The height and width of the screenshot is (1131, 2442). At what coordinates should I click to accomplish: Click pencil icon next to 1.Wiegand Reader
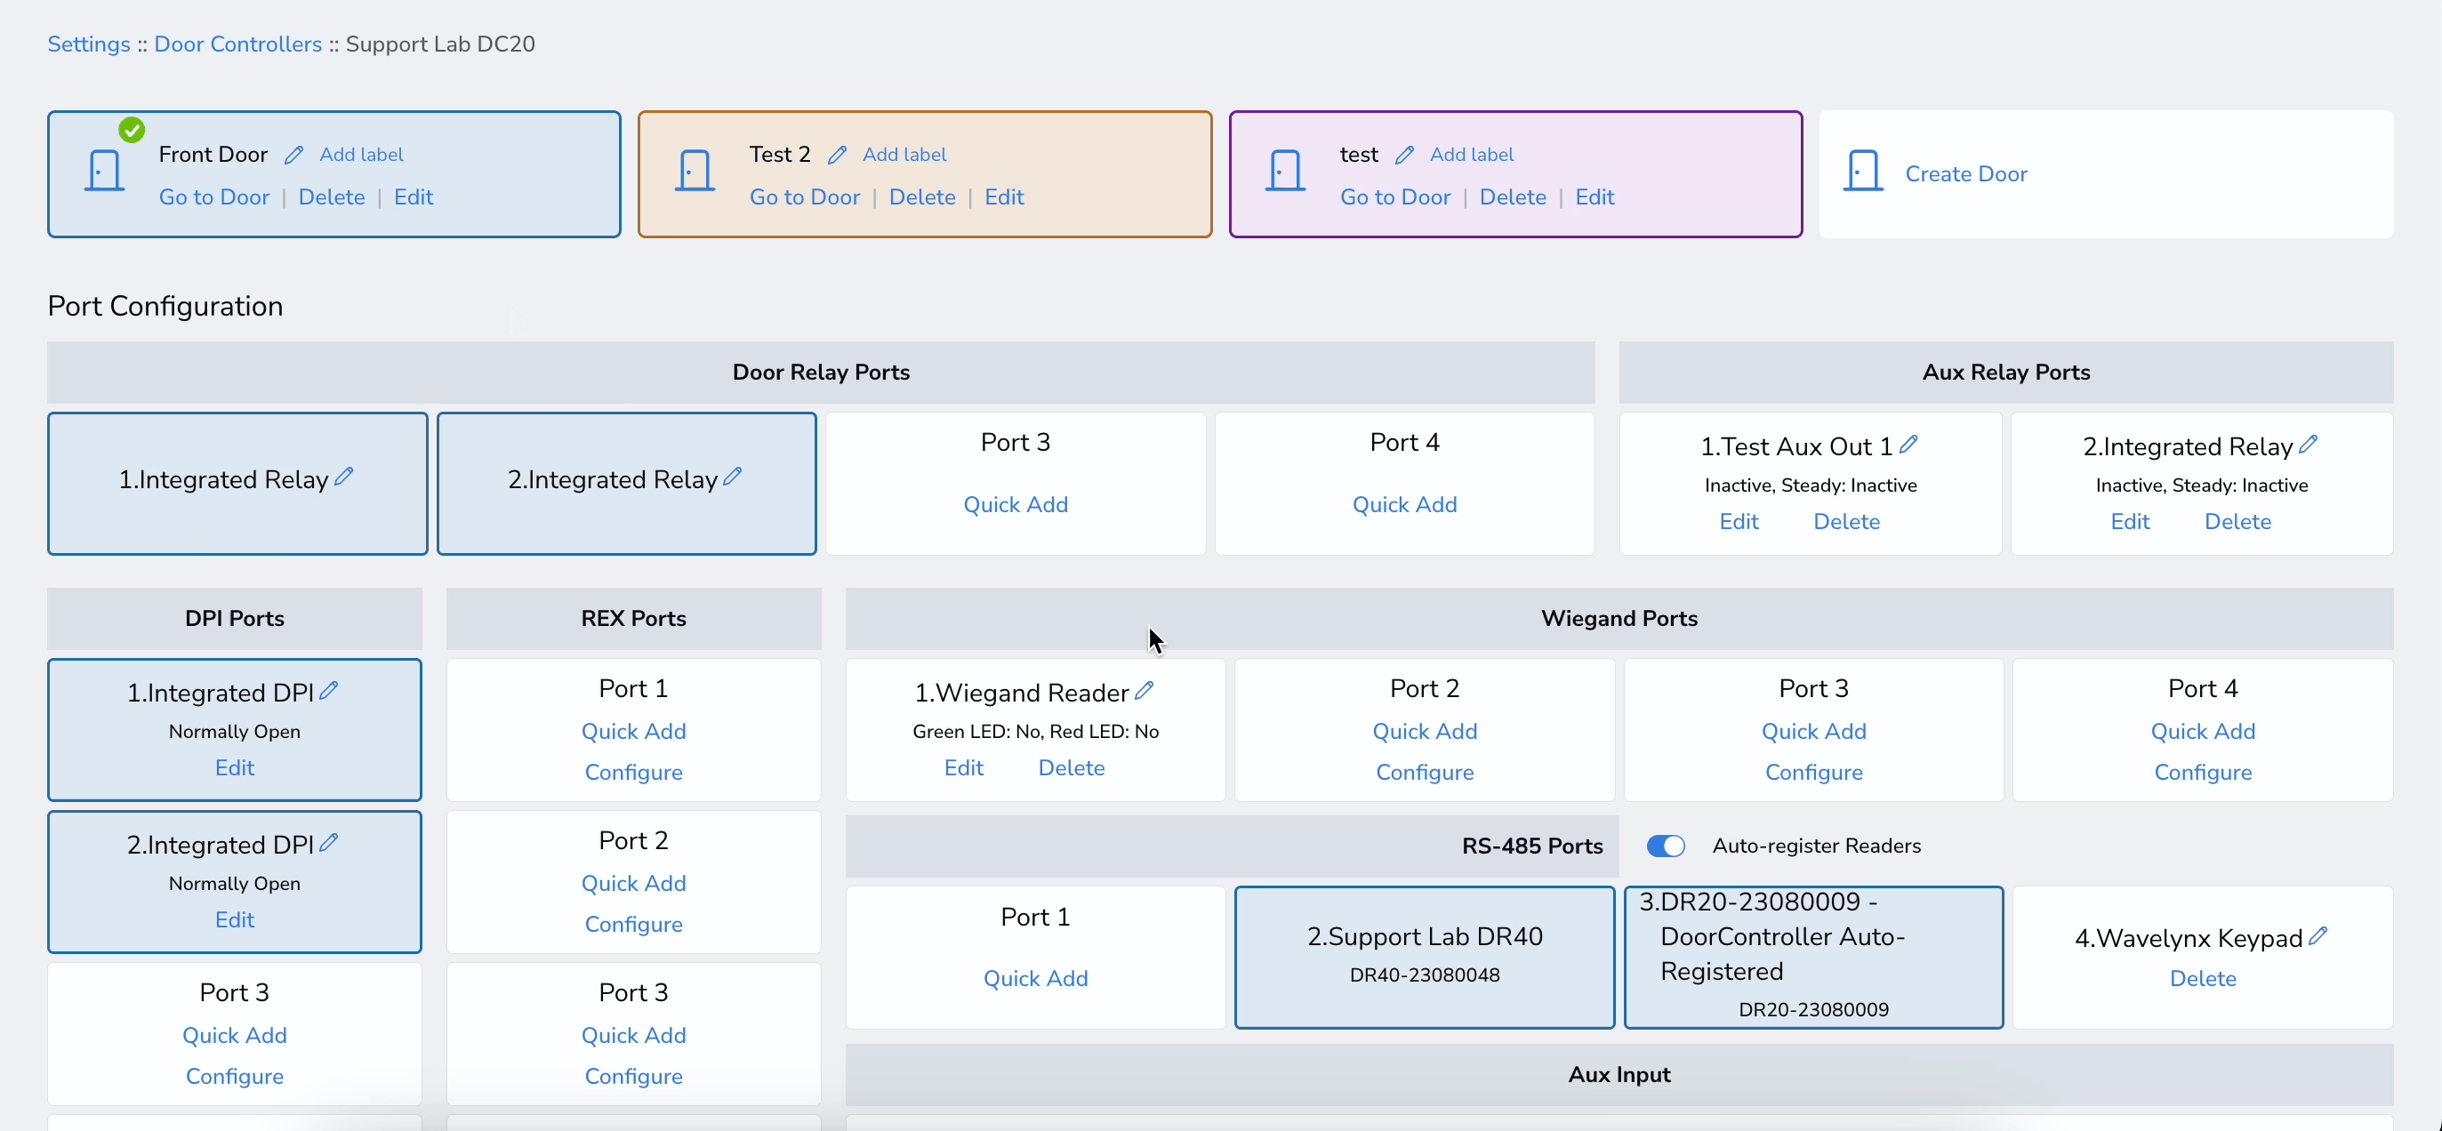pyautogui.click(x=1145, y=690)
